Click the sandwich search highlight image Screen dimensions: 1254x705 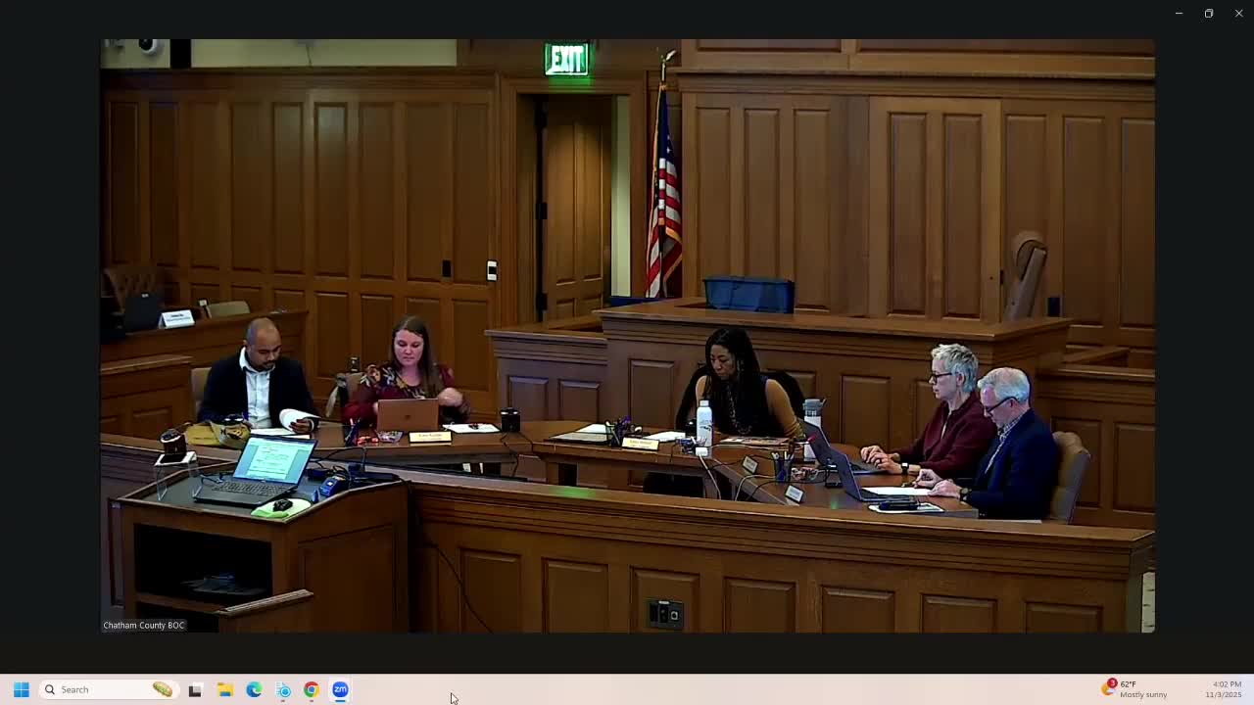(x=163, y=689)
